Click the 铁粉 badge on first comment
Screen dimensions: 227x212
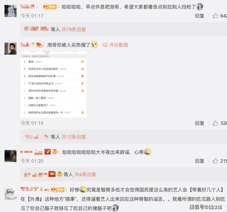[x=49, y=7]
